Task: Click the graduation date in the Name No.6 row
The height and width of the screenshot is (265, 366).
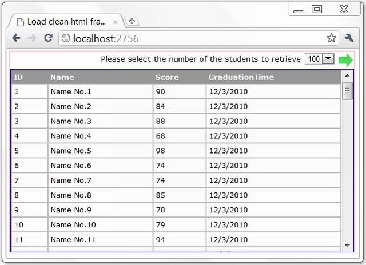Action: click(273, 166)
